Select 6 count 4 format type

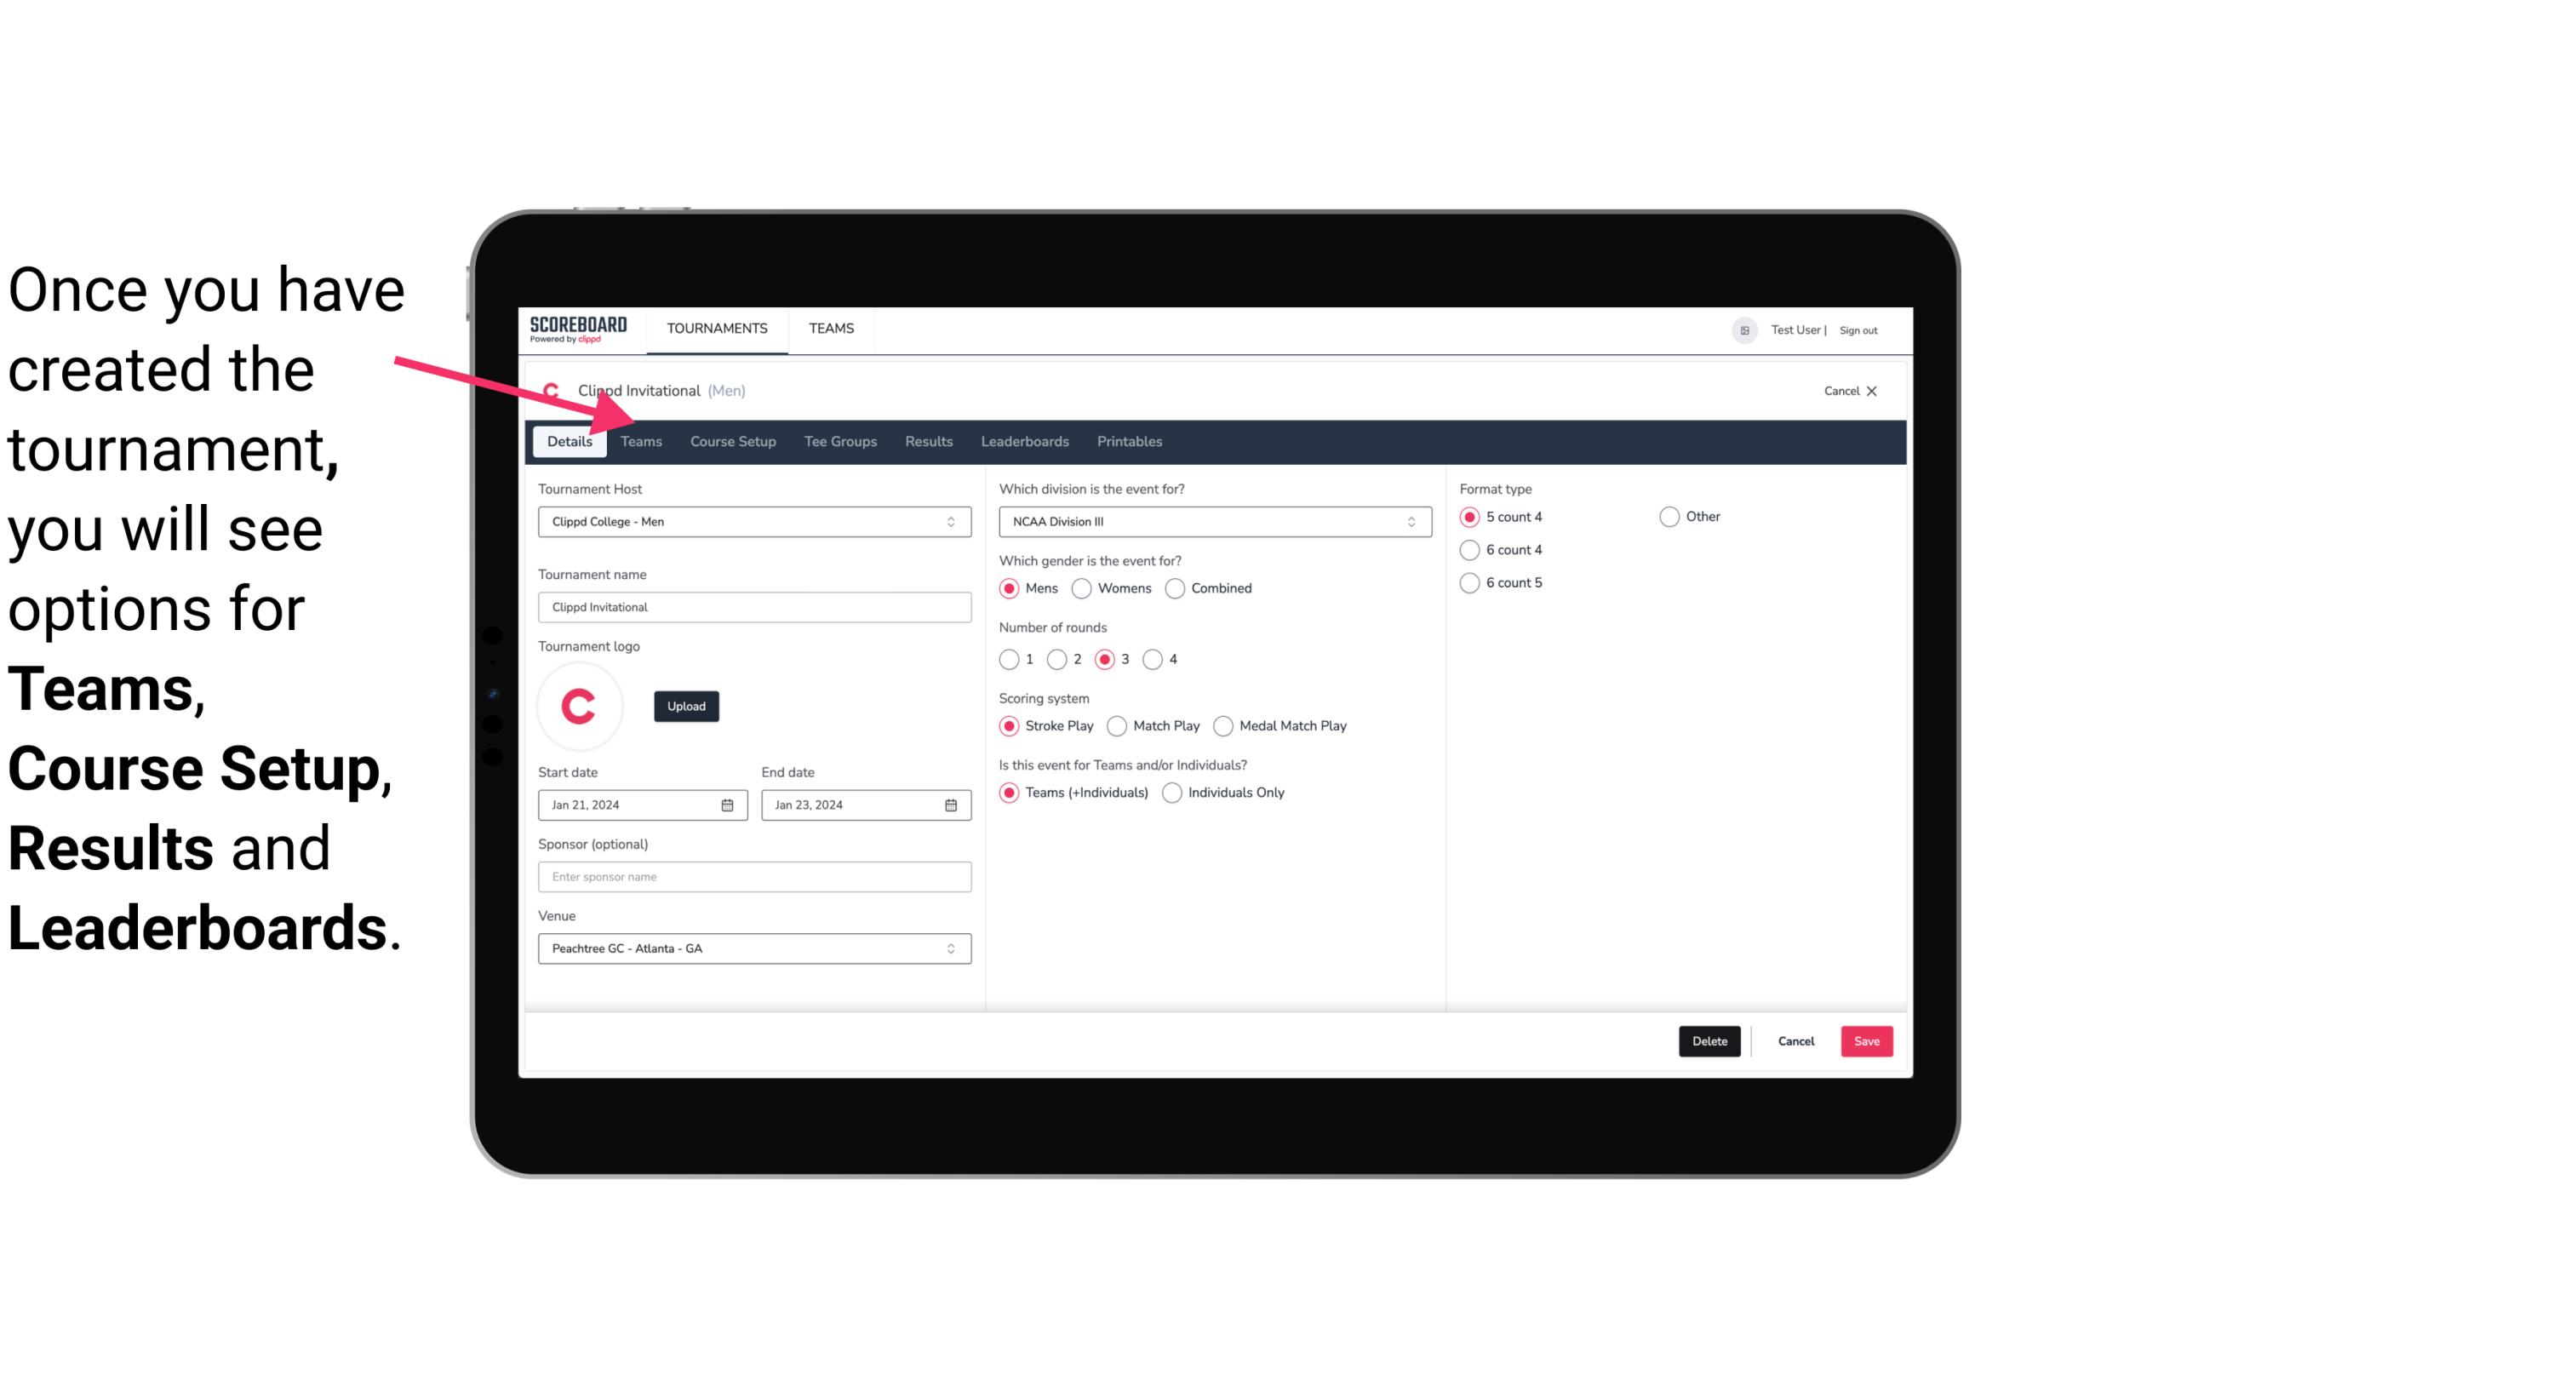(x=1470, y=548)
